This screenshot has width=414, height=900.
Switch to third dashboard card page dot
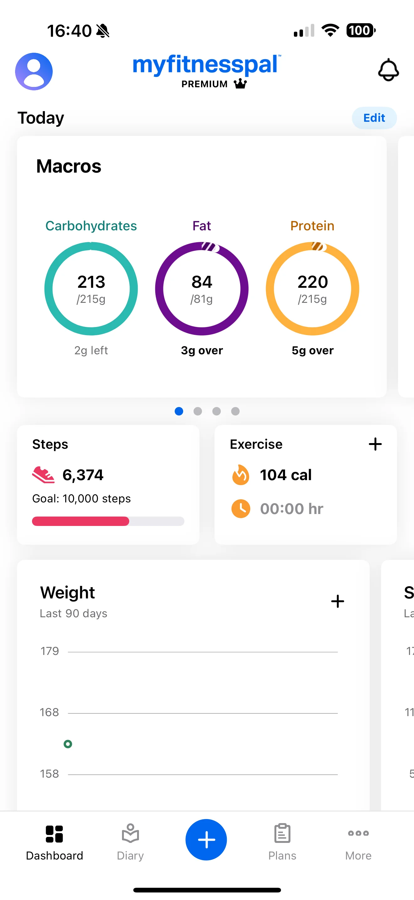coord(216,411)
